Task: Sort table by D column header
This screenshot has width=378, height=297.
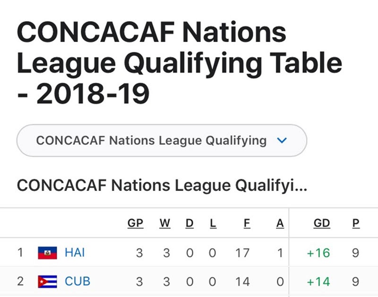Action: (x=189, y=223)
